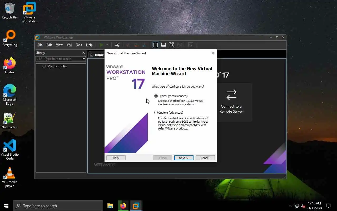
Task: Open the taskbar clock and date
Action: (x=315, y=206)
